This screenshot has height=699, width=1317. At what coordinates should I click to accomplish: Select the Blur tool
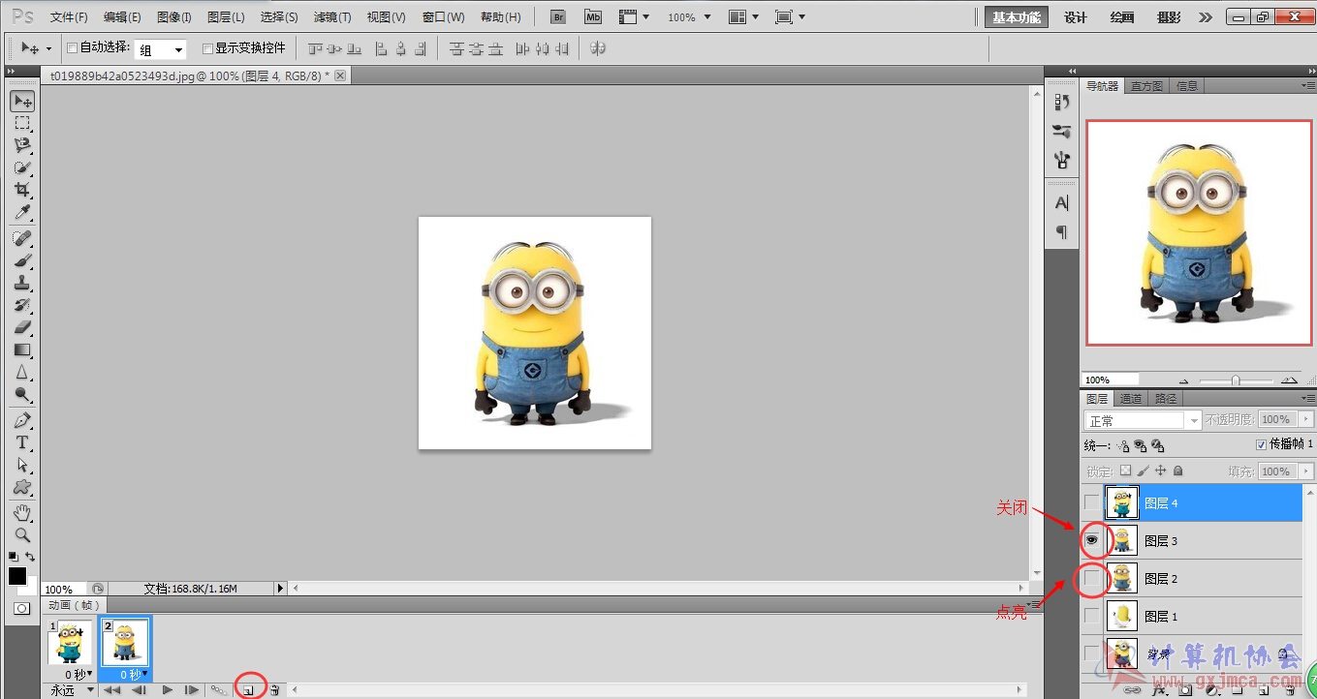tap(22, 372)
